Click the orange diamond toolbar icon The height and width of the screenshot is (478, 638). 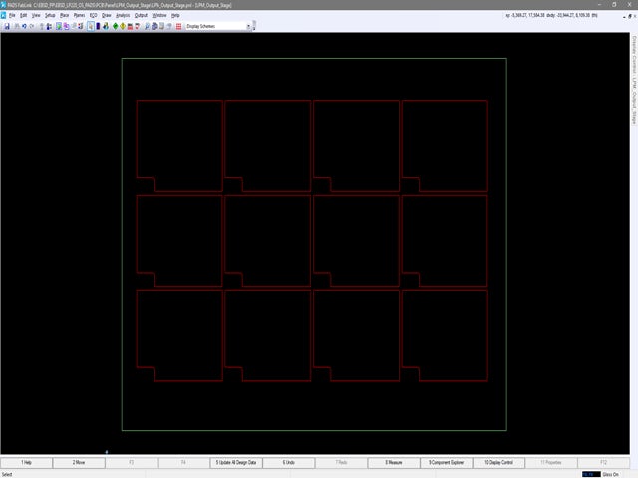tap(122, 26)
